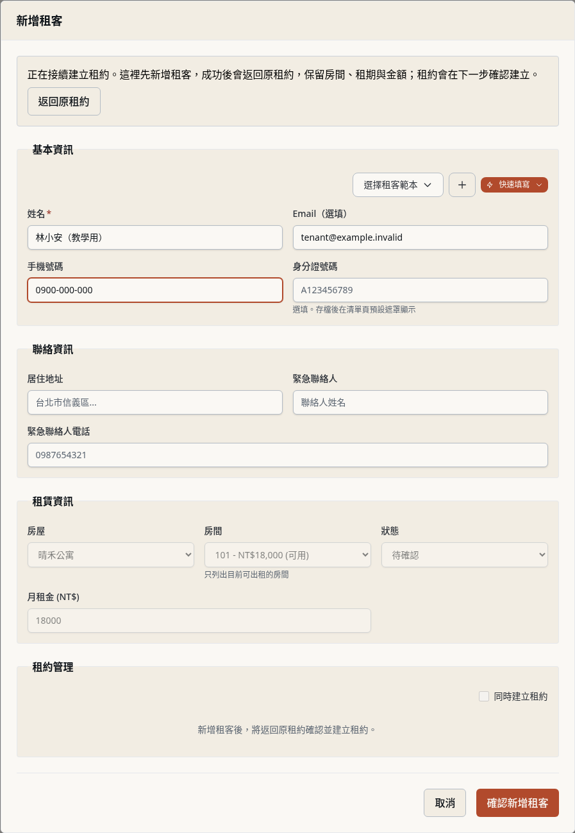Click the 確認新增租客 button
This screenshot has width=575, height=833.
point(517,803)
